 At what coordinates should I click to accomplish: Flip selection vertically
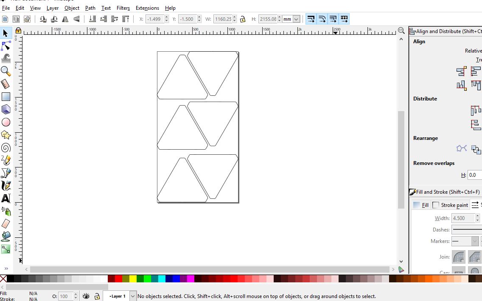click(x=76, y=19)
